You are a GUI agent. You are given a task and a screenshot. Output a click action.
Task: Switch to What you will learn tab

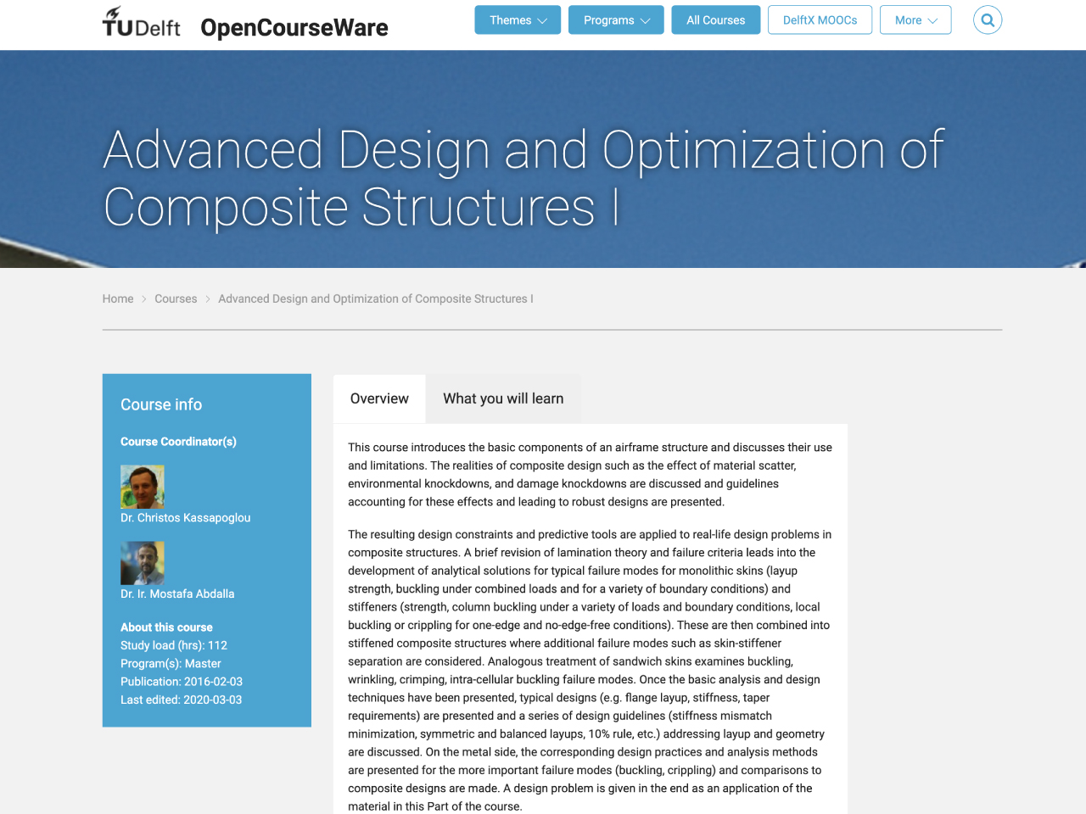503,399
